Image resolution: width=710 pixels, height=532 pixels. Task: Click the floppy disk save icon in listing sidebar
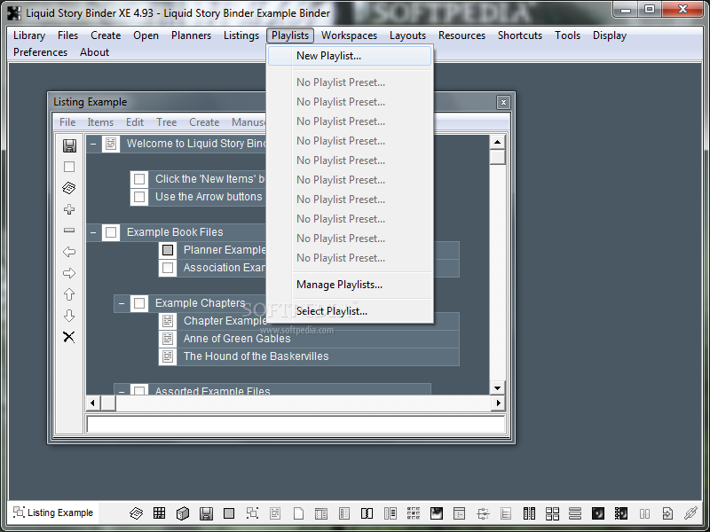coord(69,145)
